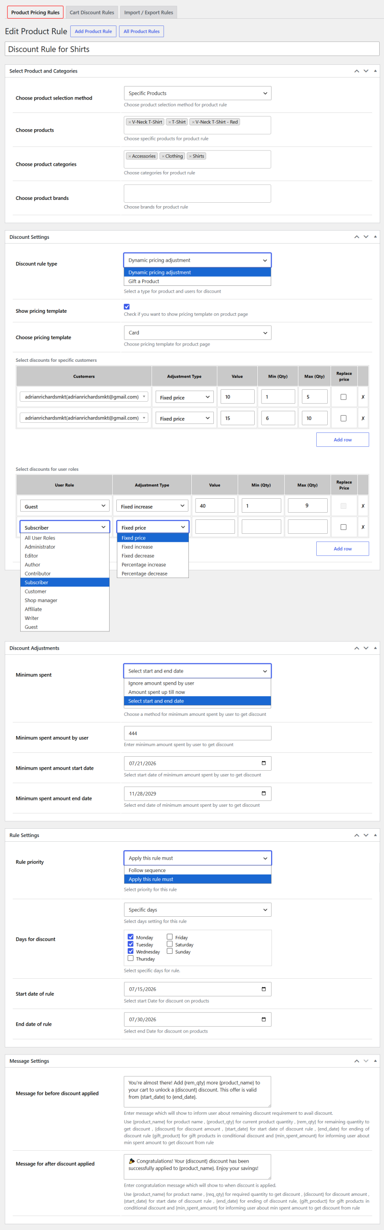The width and height of the screenshot is (384, 1230).
Task: Uncheck Monday checkbox
Action: (x=130, y=936)
